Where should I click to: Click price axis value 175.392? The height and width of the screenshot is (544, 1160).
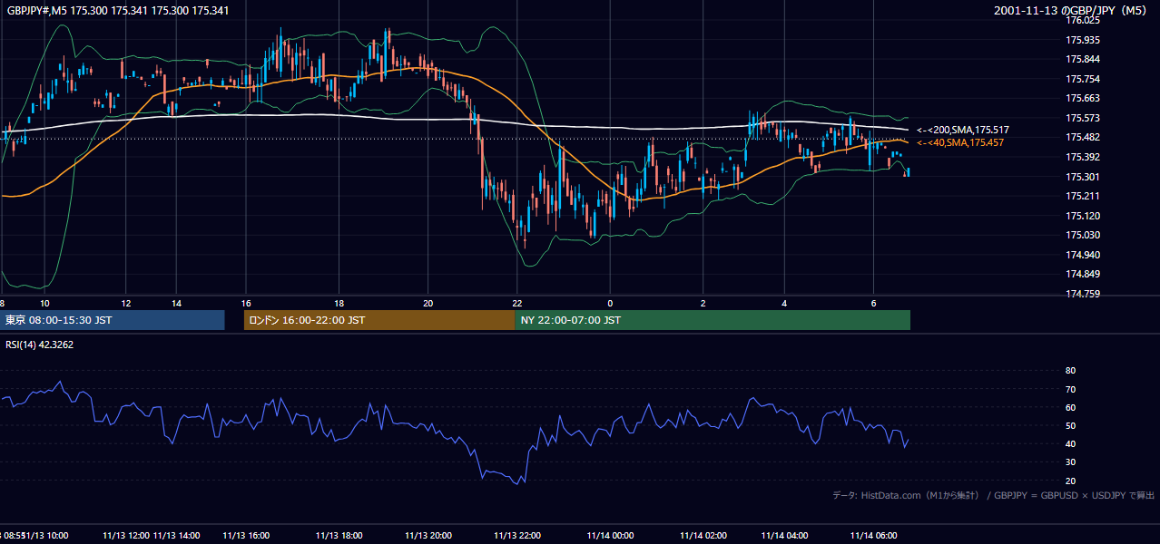coord(1084,157)
